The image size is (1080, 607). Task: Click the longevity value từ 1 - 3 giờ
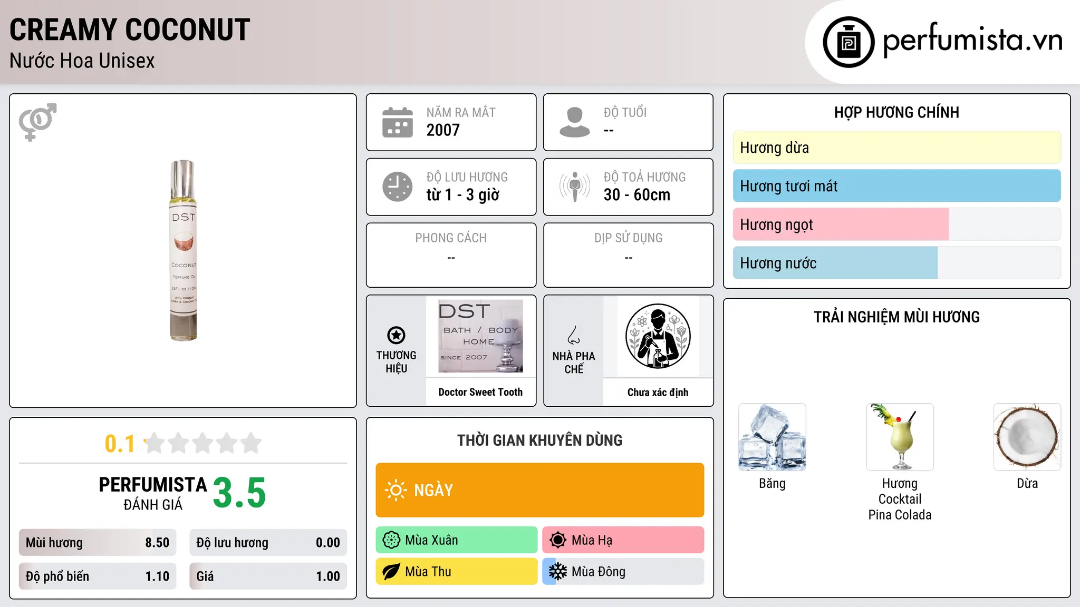[462, 195]
